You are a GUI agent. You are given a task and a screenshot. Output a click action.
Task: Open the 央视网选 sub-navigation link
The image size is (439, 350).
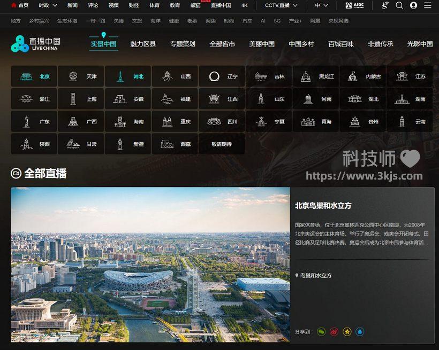click(338, 21)
